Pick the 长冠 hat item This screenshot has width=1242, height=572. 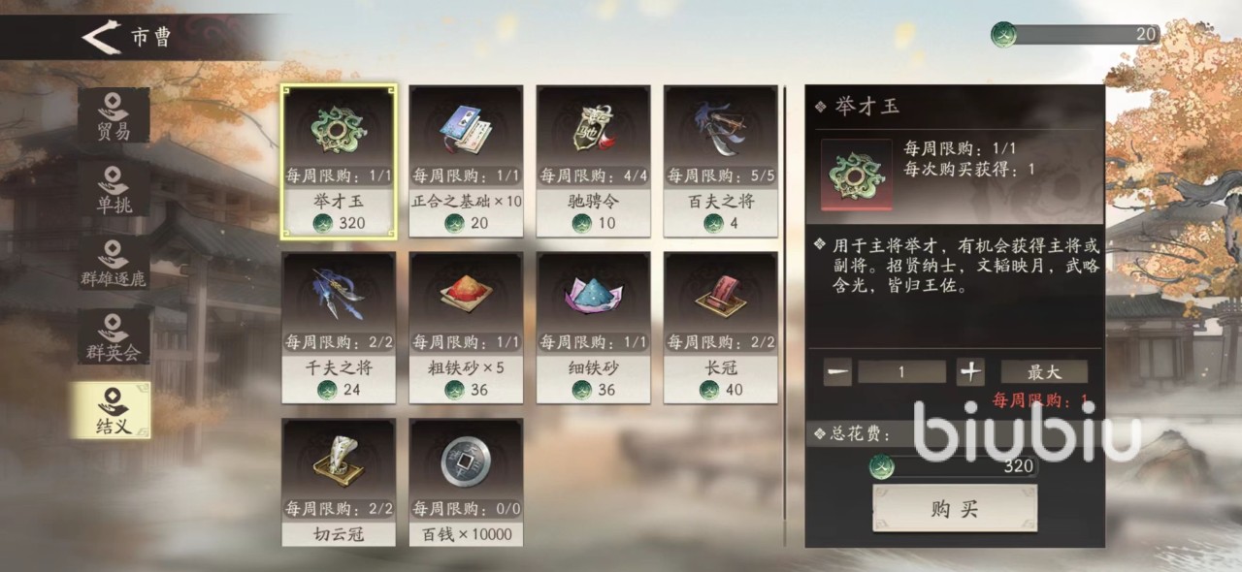coord(720,328)
